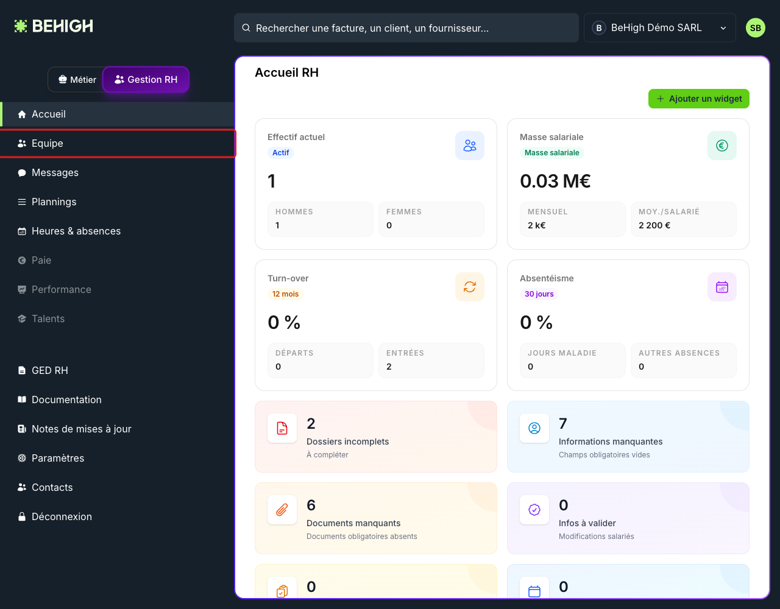
Task: Click the Informations manquantes user icon
Action: coord(534,428)
